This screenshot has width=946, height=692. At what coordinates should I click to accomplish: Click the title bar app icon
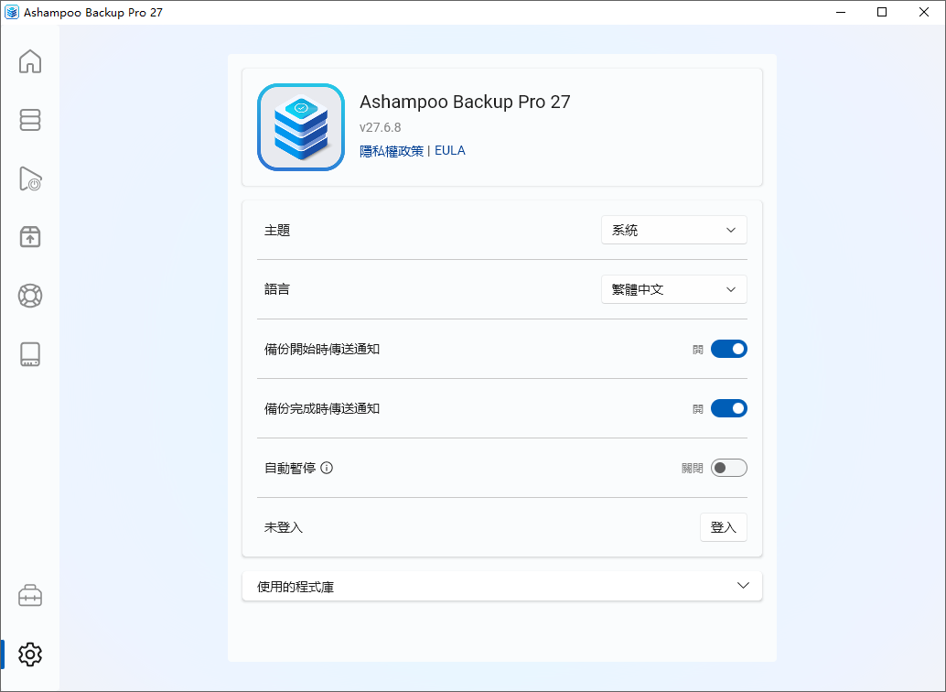[x=12, y=12]
